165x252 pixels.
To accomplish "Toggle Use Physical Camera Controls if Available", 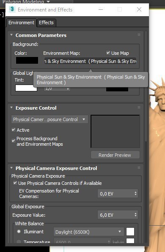I will tap(15, 183).
